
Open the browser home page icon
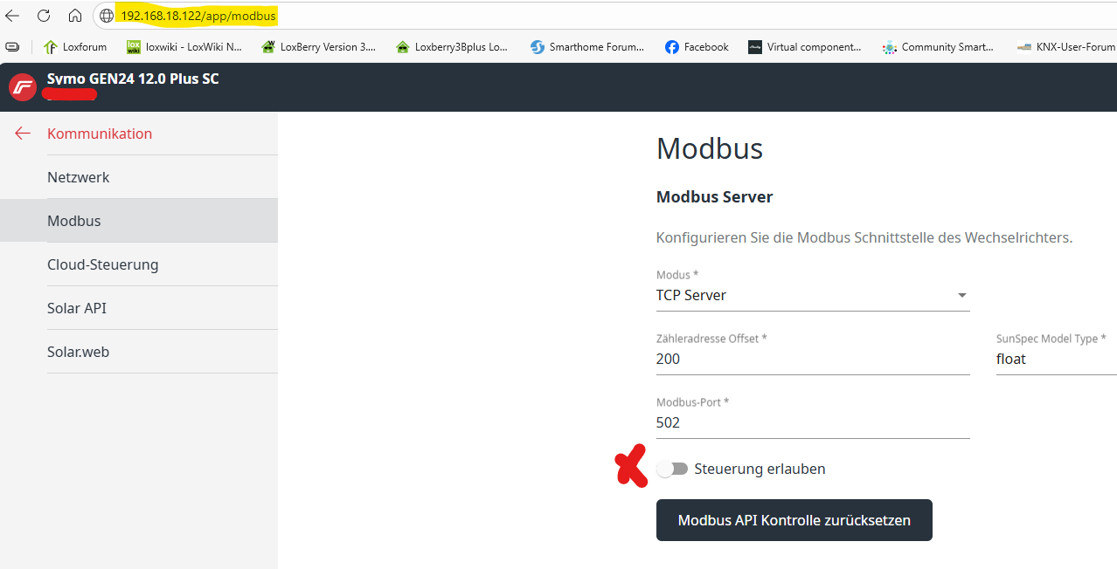(x=75, y=16)
